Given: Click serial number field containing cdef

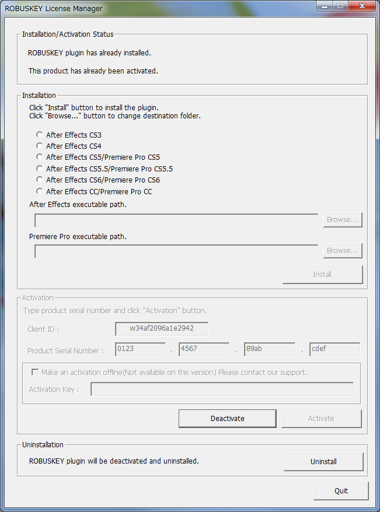Looking at the screenshot, I should click(335, 349).
